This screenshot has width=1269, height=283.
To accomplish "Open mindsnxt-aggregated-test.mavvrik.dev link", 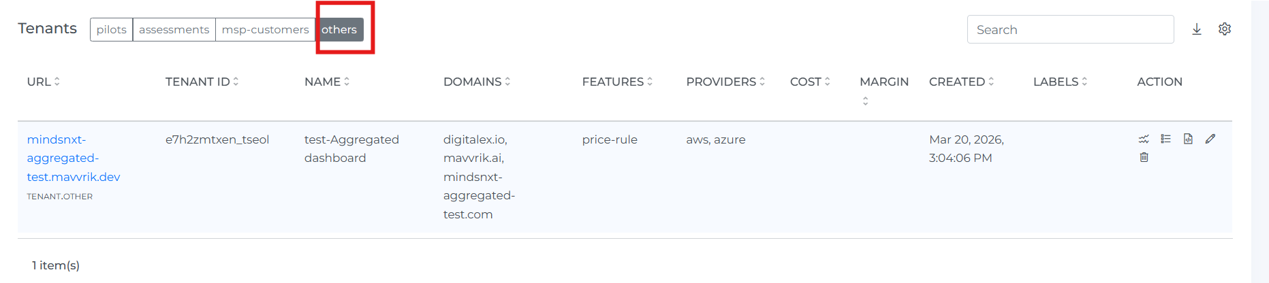I will pyautogui.click(x=73, y=158).
